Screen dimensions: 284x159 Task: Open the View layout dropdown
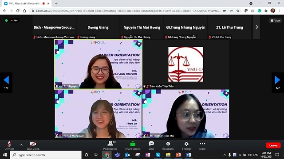tap(275, 21)
